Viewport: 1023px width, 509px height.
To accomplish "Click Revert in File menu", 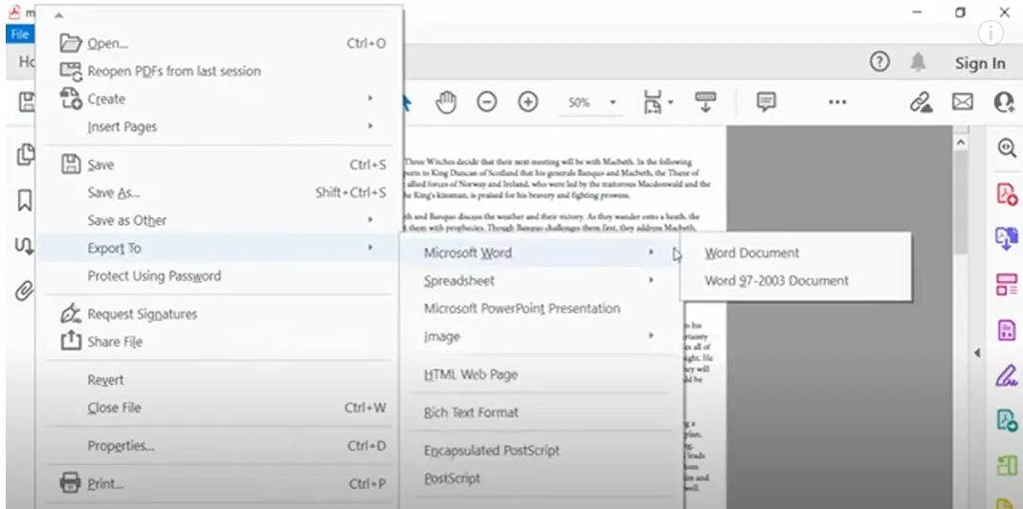I will tap(105, 380).
